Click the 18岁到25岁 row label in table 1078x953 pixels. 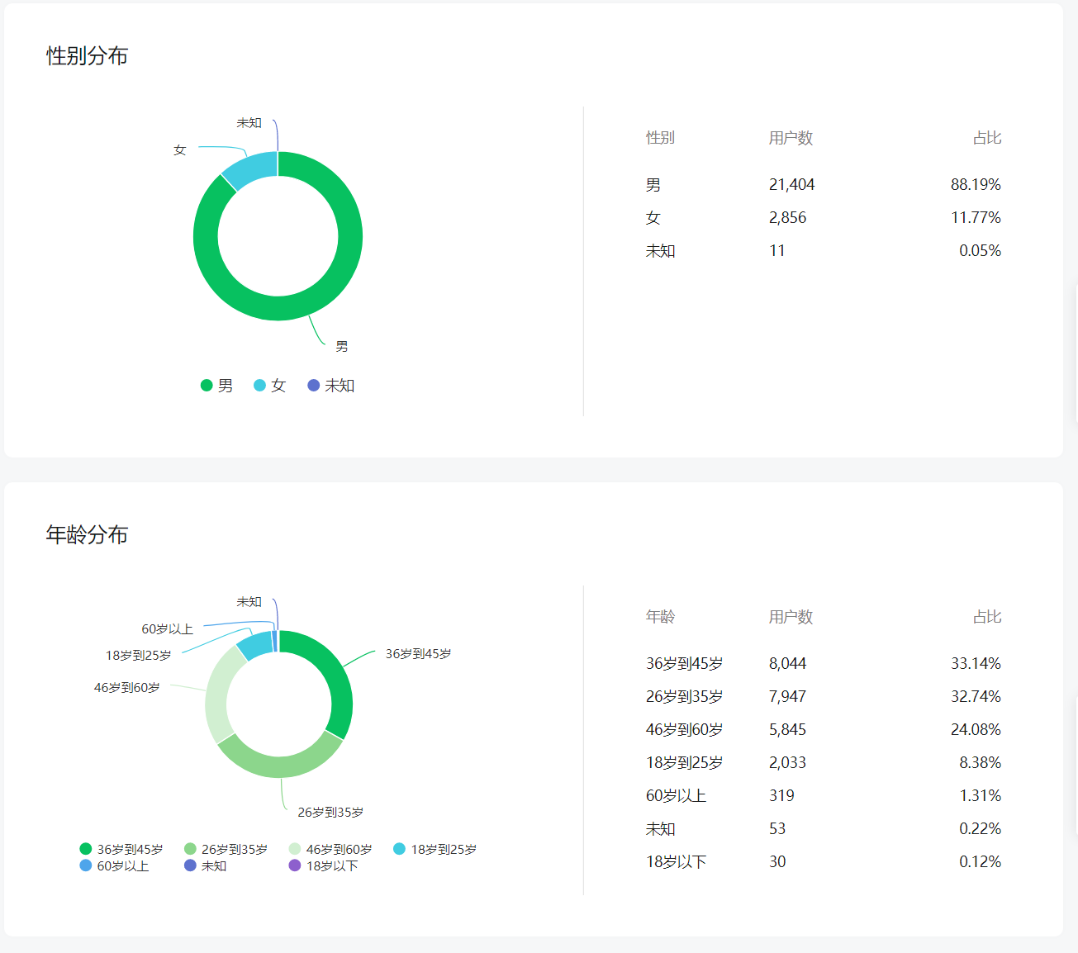tap(685, 763)
